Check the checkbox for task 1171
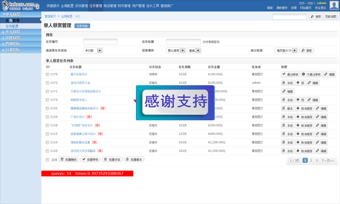The width and height of the screenshot is (340, 204). pyautogui.click(x=48, y=92)
